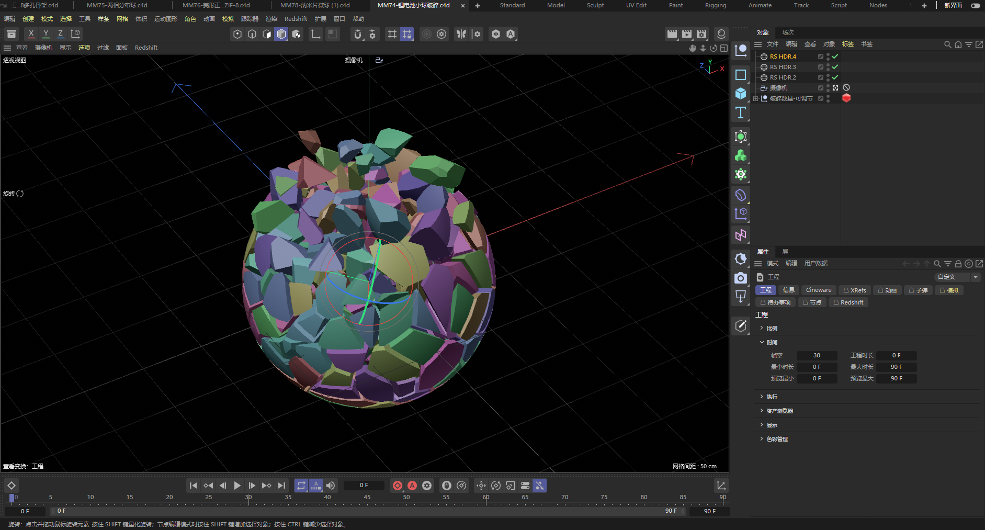
Task: Toggle the editor visibility dots for RS HDR.4
Action: pos(828,57)
